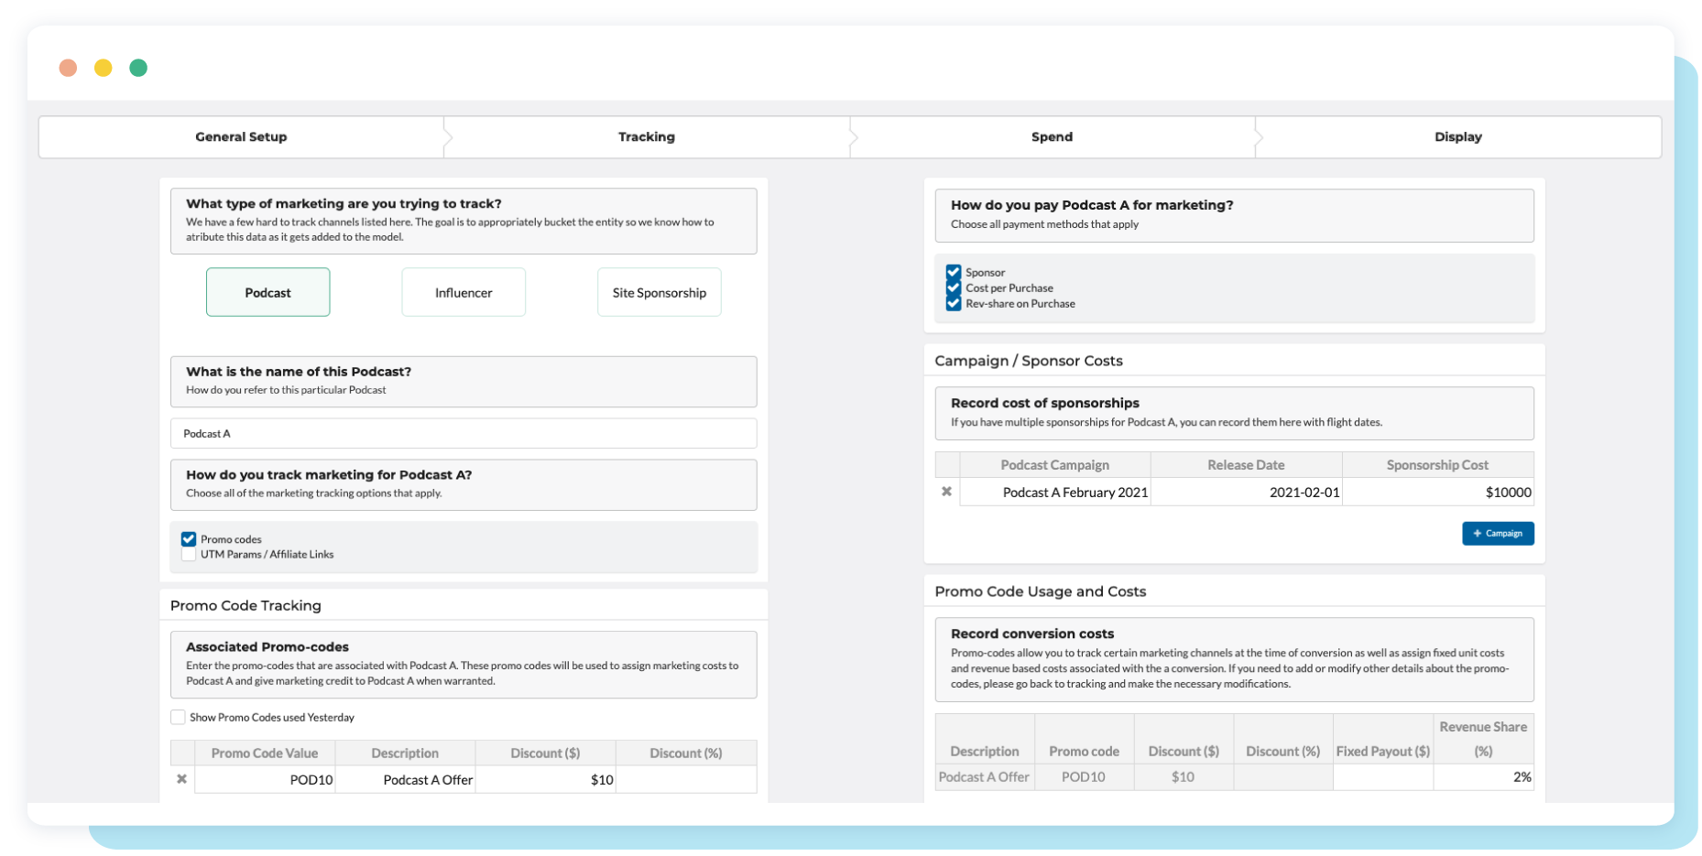Toggle Rev-share on Purchase checkbox
The height and width of the screenshot is (856, 1702).
click(x=954, y=303)
